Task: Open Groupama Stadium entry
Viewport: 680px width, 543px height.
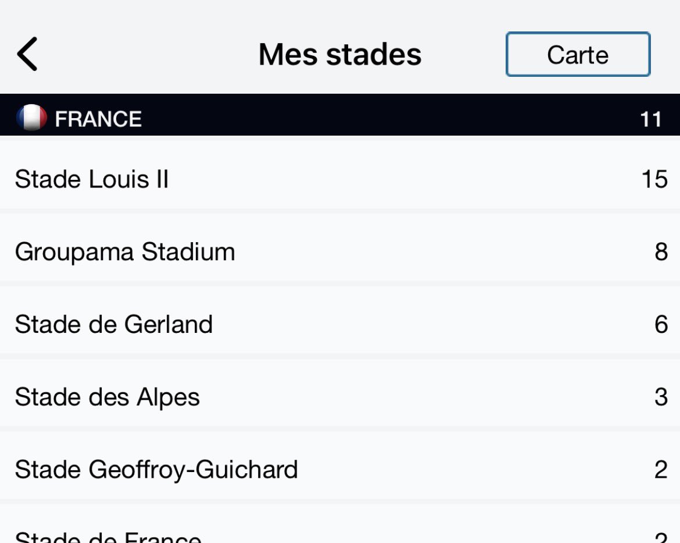Action: (x=125, y=252)
